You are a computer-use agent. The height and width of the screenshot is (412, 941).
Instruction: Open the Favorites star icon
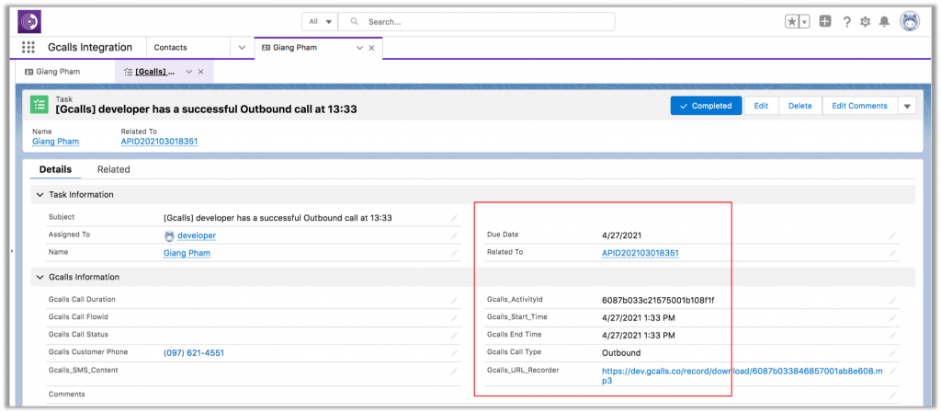pos(793,22)
